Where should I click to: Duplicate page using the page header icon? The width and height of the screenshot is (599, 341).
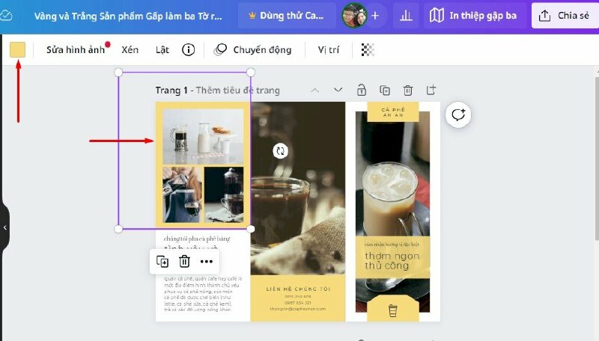pyautogui.click(x=385, y=90)
